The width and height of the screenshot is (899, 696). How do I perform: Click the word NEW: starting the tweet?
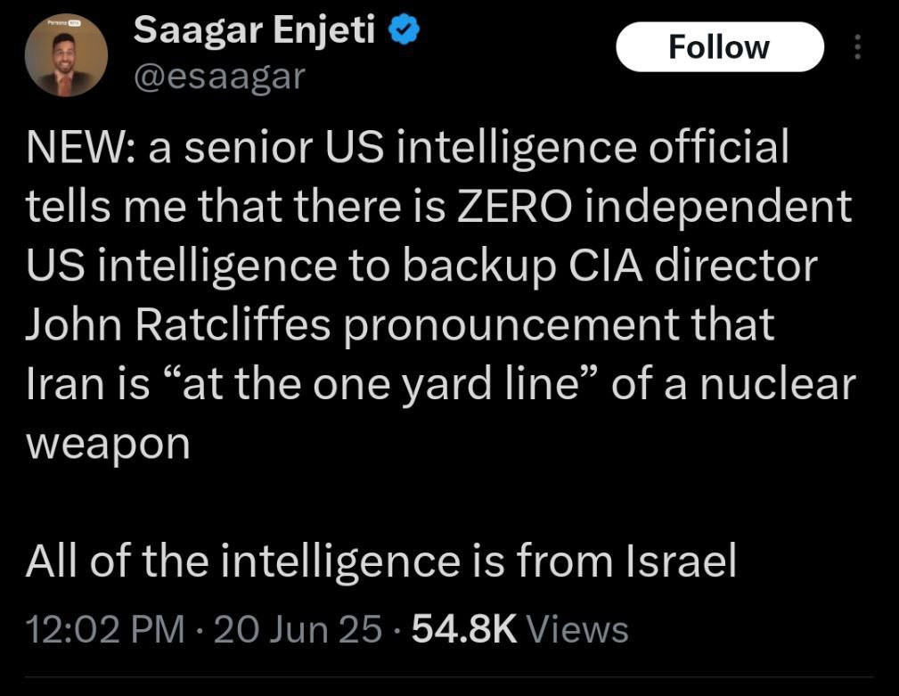(x=78, y=148)
